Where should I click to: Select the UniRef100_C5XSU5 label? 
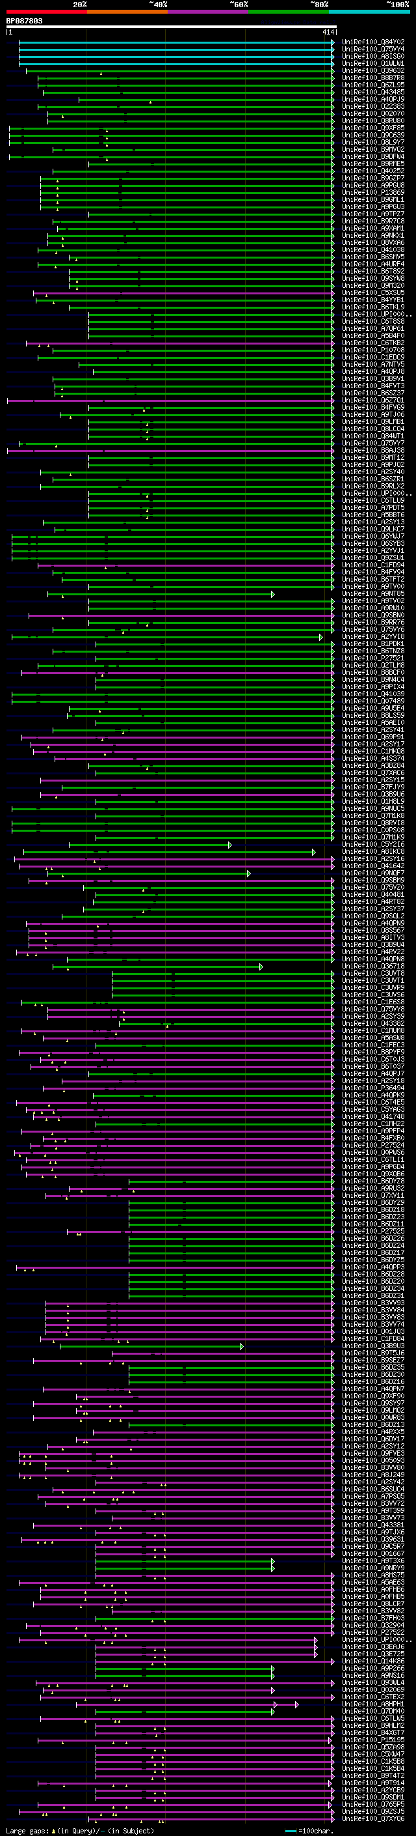(x=372, y=292)
